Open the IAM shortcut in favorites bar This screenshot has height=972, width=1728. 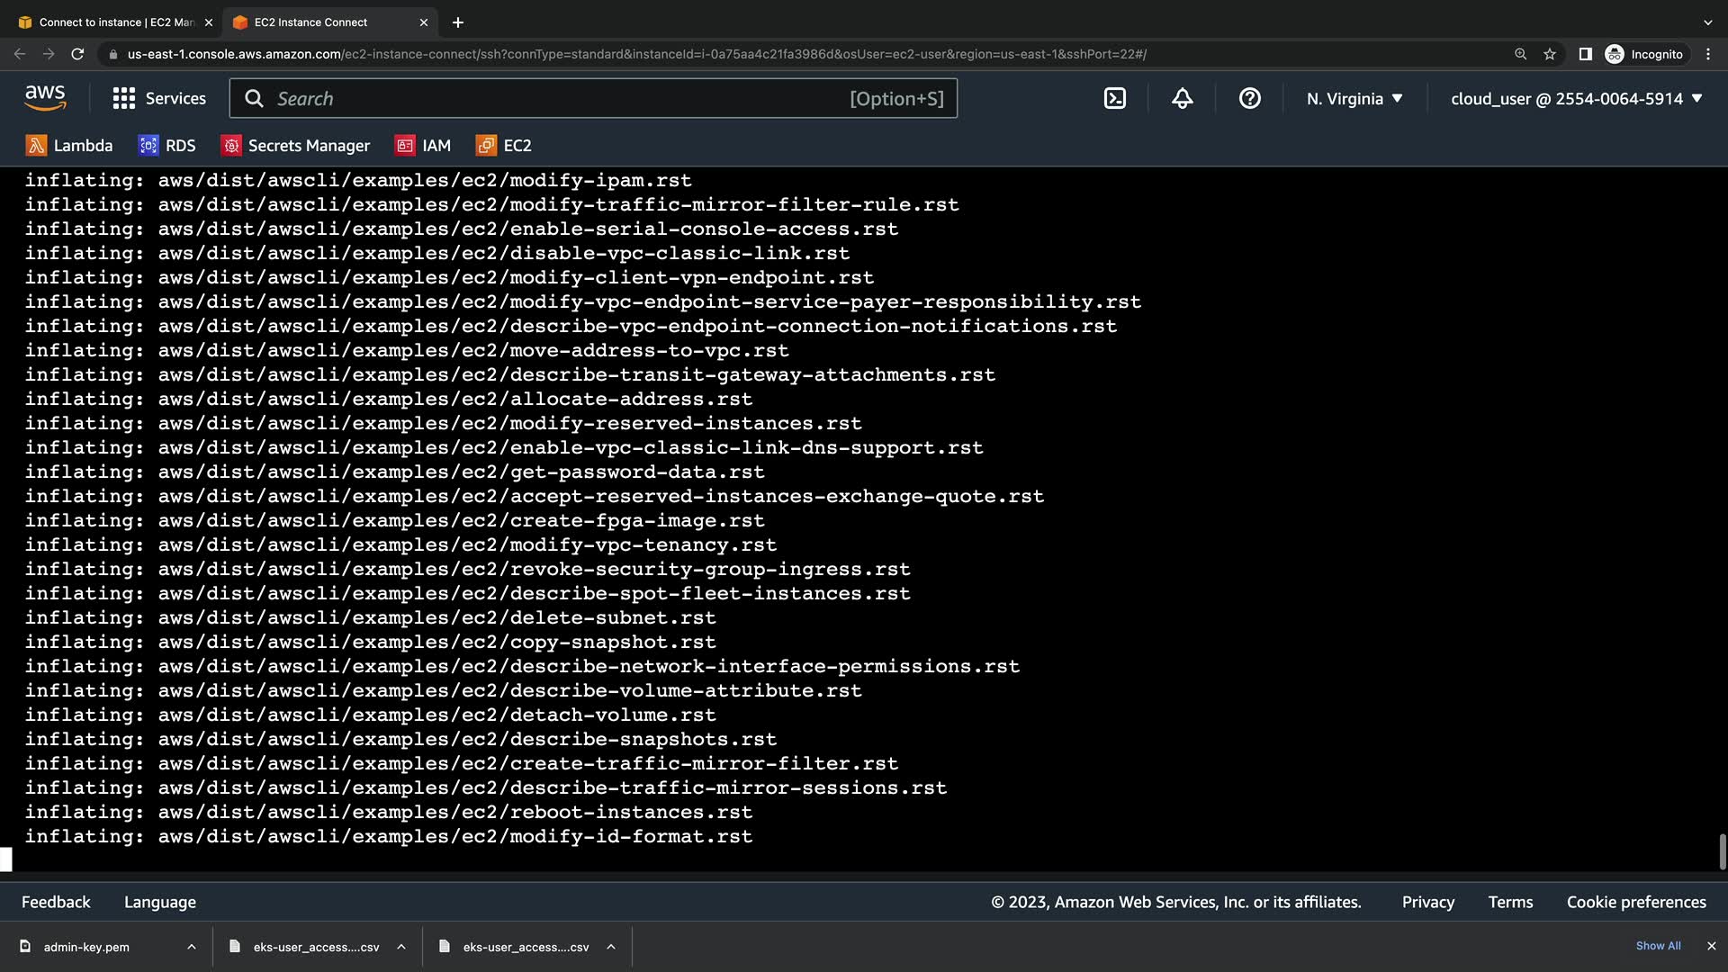(422, 146)
